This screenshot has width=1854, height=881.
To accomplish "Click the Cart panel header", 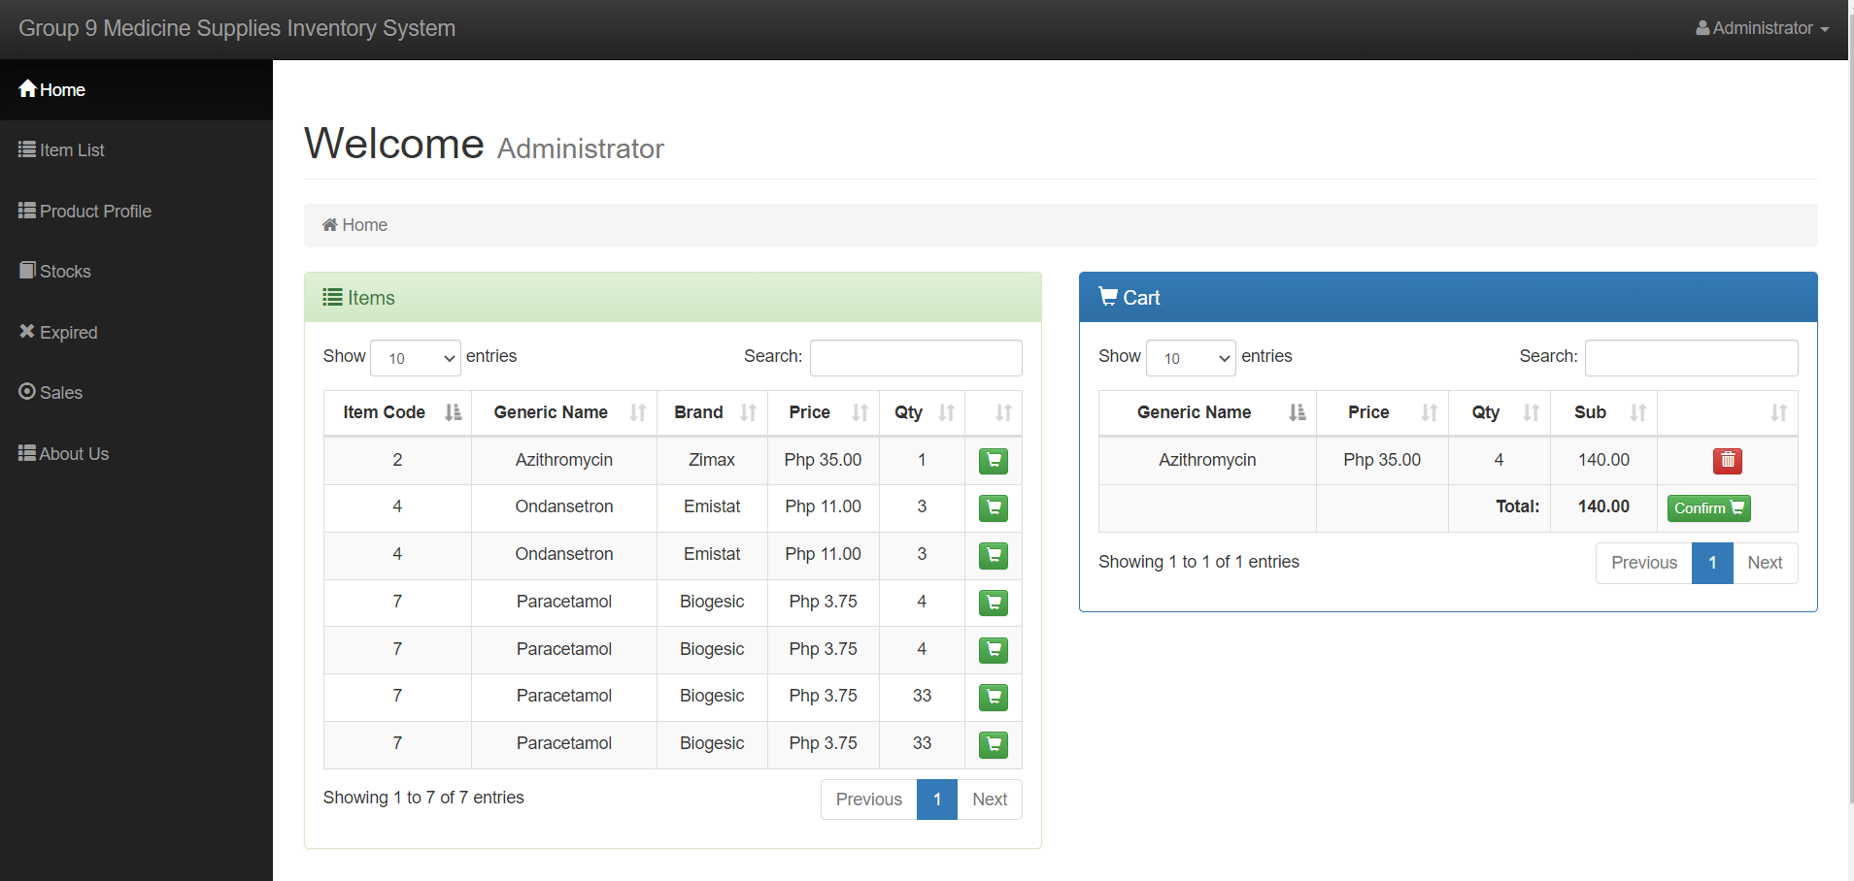I will click(x=1448, y=298).
